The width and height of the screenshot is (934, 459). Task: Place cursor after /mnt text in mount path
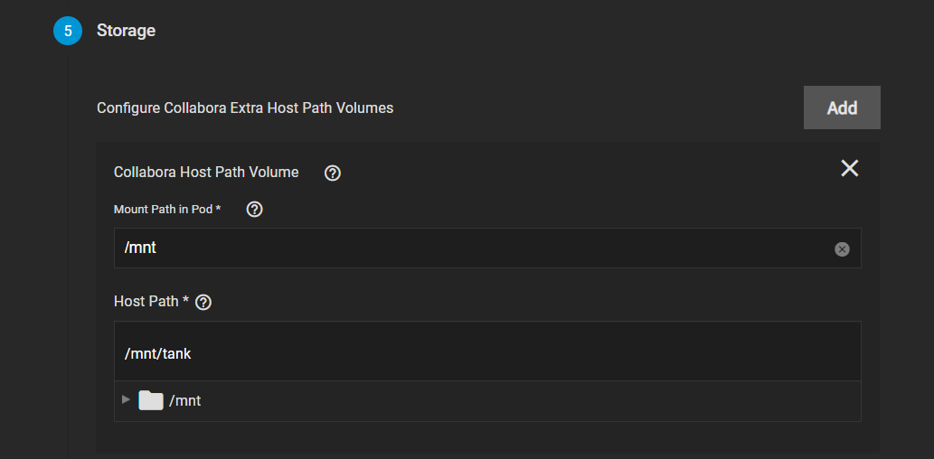coord(157,248)
